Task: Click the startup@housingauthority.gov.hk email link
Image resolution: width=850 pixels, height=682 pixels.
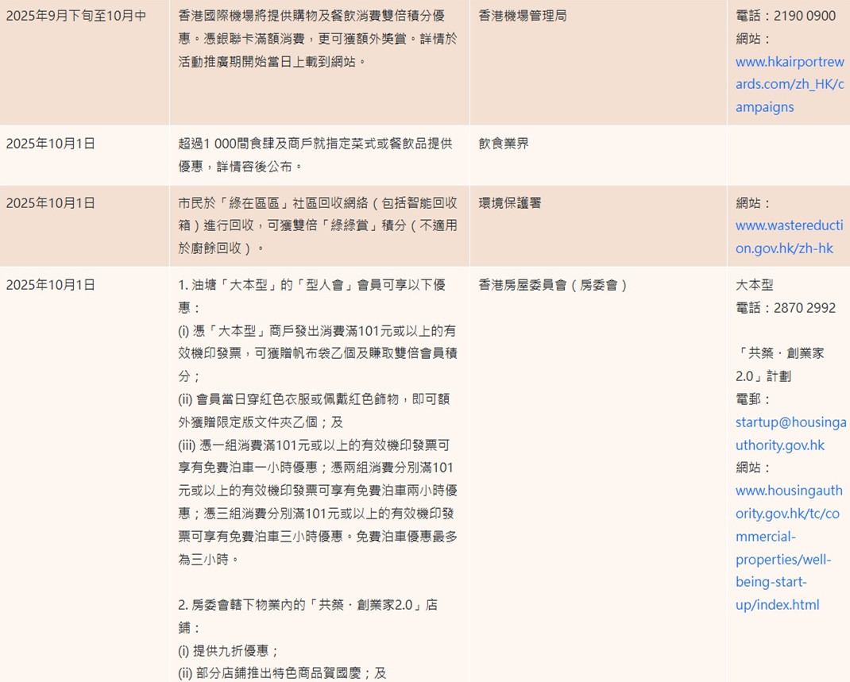Action: pos(790,433)
